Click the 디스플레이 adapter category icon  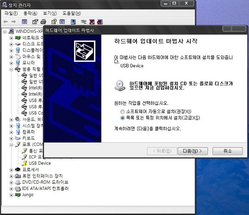coord(18,50)
